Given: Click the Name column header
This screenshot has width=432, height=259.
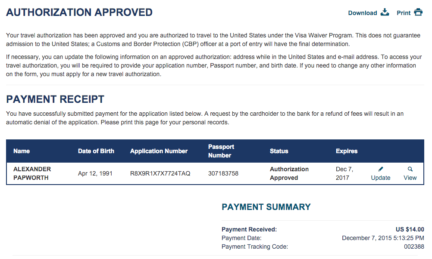Looking at the screenshot, I should (22, 151).
